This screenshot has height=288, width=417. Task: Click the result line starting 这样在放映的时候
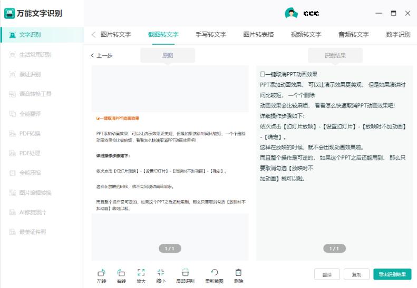tap(312, 147)
